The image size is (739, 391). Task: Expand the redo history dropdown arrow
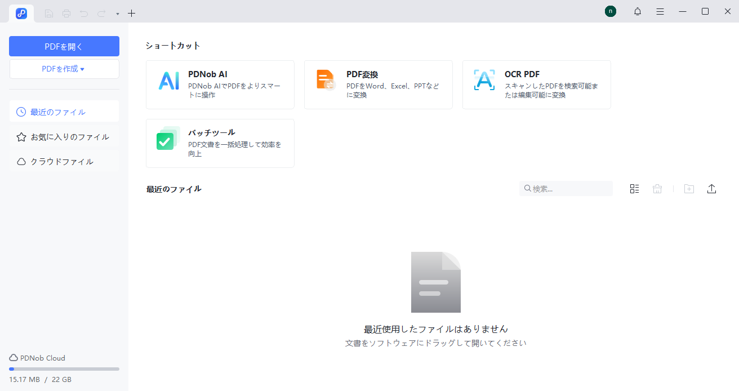pyautogui.click(x=117, y=13)
